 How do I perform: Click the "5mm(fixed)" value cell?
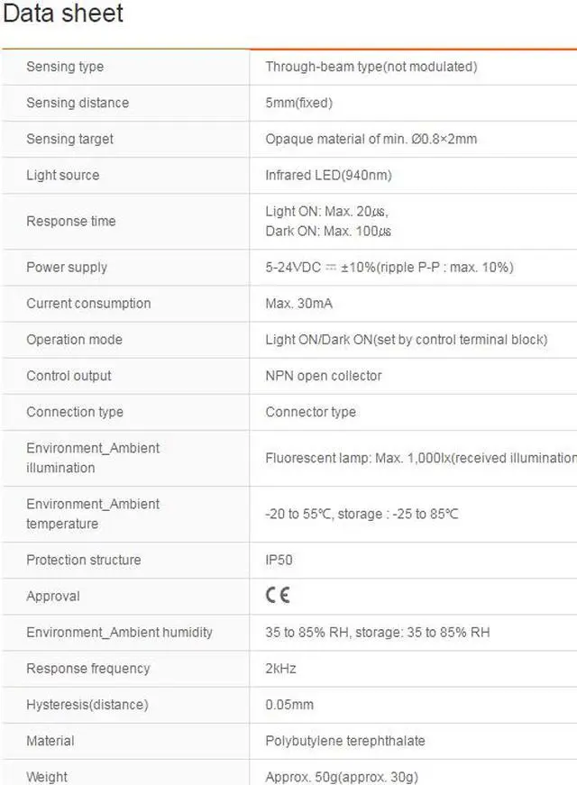point(298,103)
